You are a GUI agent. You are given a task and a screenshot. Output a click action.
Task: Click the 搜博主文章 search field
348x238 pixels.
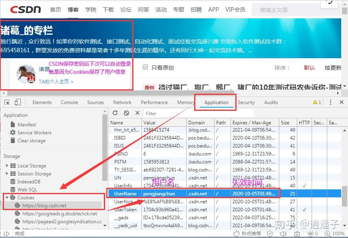coord(286,10)
